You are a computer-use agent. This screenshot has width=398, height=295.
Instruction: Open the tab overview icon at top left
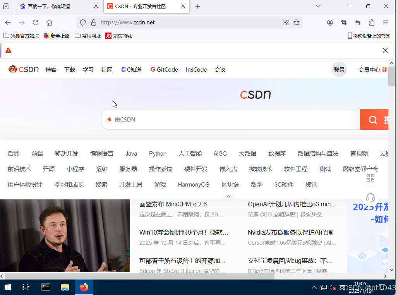6,6
